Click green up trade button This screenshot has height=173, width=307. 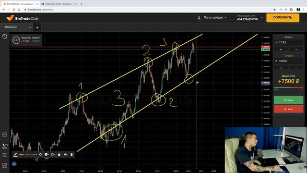288,100
